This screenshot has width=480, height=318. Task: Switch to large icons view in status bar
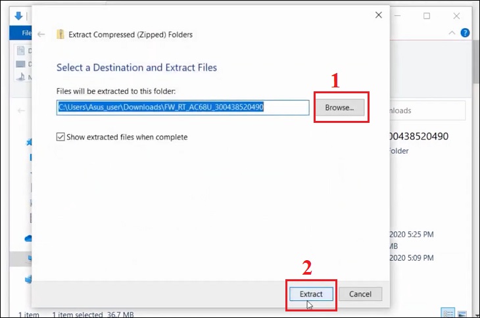tap(462, 313)
